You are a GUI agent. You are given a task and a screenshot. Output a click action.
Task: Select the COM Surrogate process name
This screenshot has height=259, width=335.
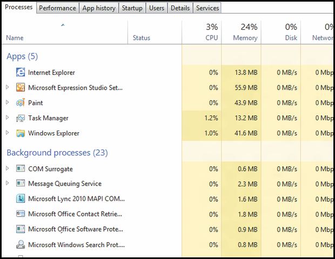(50, 169)
